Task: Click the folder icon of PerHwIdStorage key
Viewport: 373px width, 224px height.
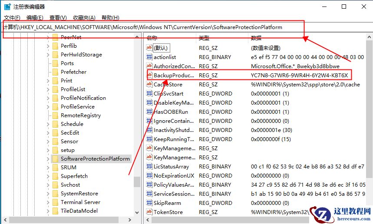Action: tap(55, 54)
